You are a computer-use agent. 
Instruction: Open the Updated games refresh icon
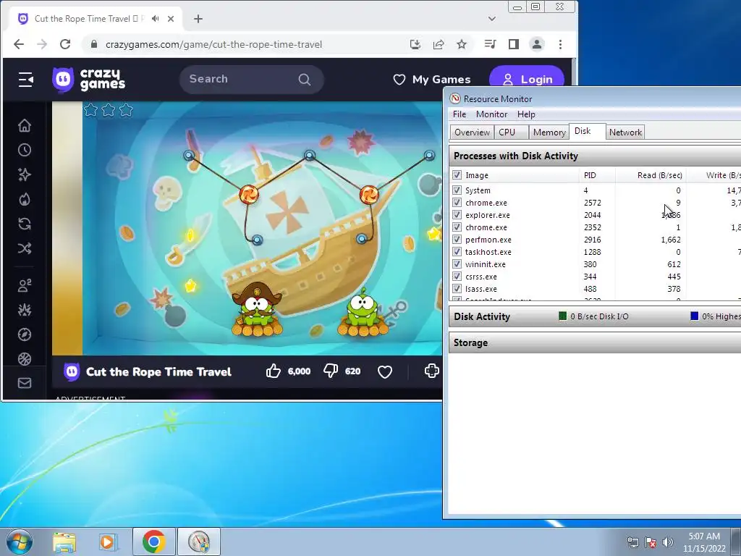pos(25,224)
